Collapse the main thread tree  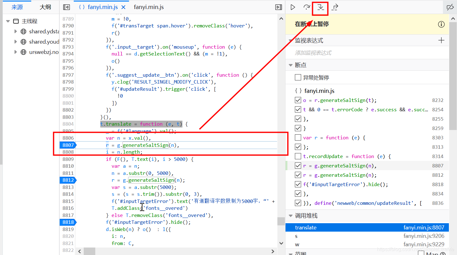pos(8,21)
